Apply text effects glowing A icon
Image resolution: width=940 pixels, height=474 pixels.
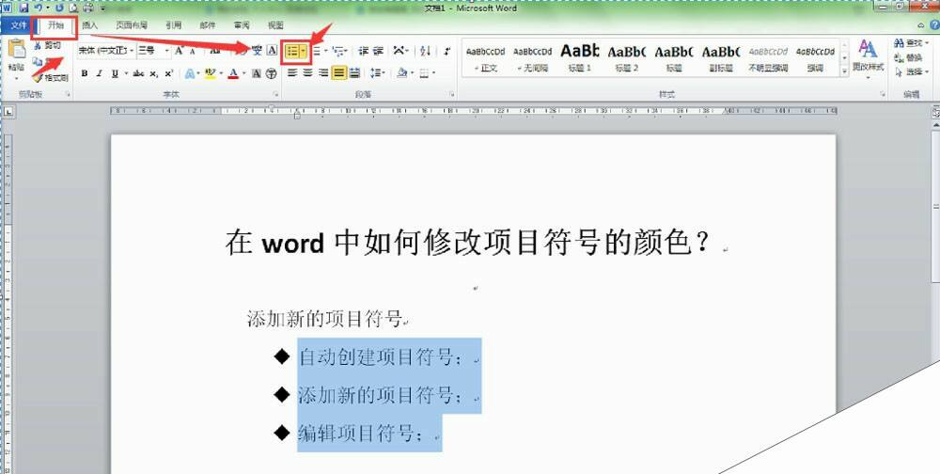190,73
